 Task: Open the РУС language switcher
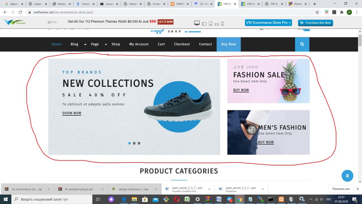329,199
